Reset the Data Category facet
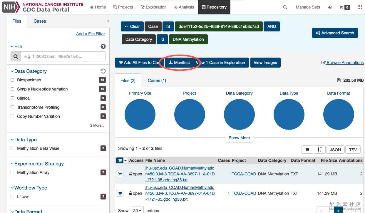This screenshot has height=213, width=365. tap(103, 71)
